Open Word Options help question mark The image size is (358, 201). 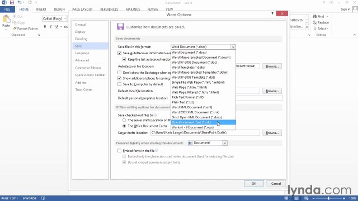[272, 13]
